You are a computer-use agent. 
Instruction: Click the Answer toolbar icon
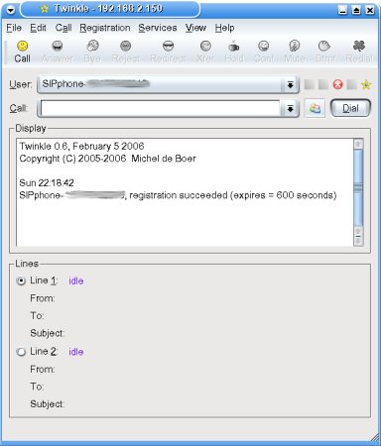[58, 46]
